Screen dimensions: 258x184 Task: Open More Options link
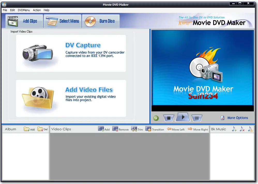point(238,118)
